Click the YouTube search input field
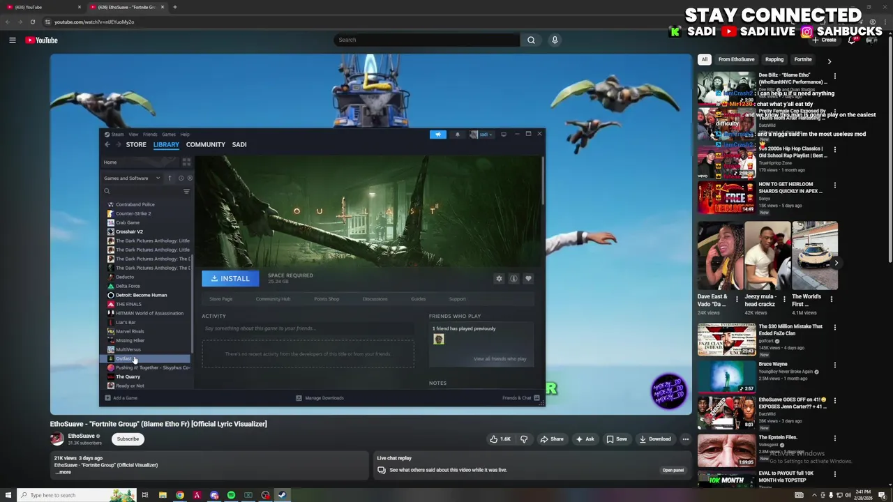This screenshot has height=502, width=893. 427,40
